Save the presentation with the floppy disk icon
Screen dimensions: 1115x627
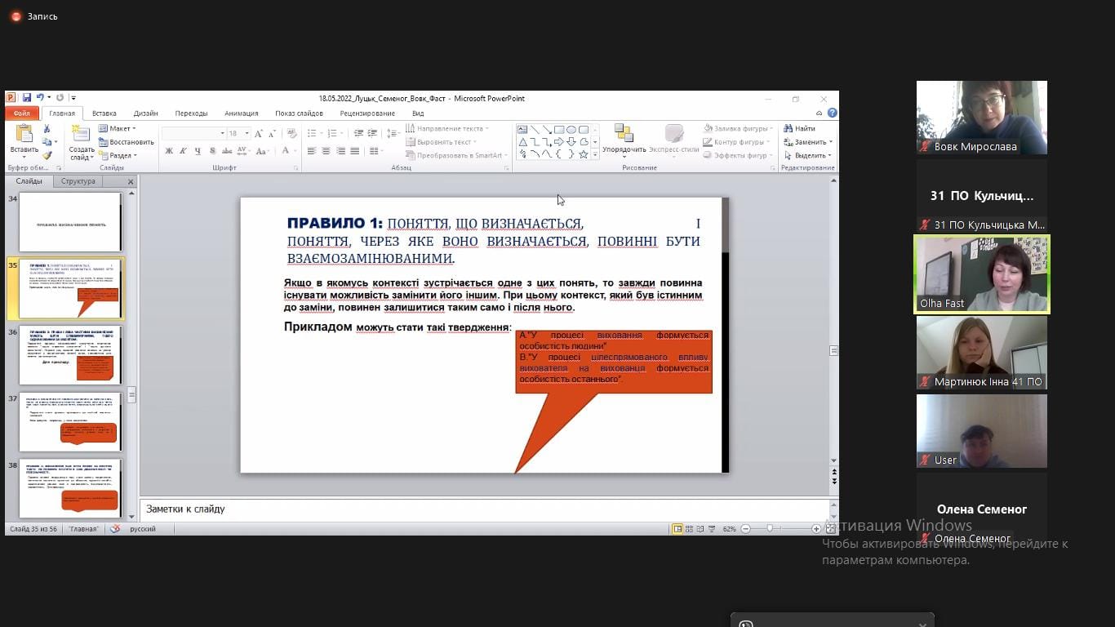coord(27,98)
